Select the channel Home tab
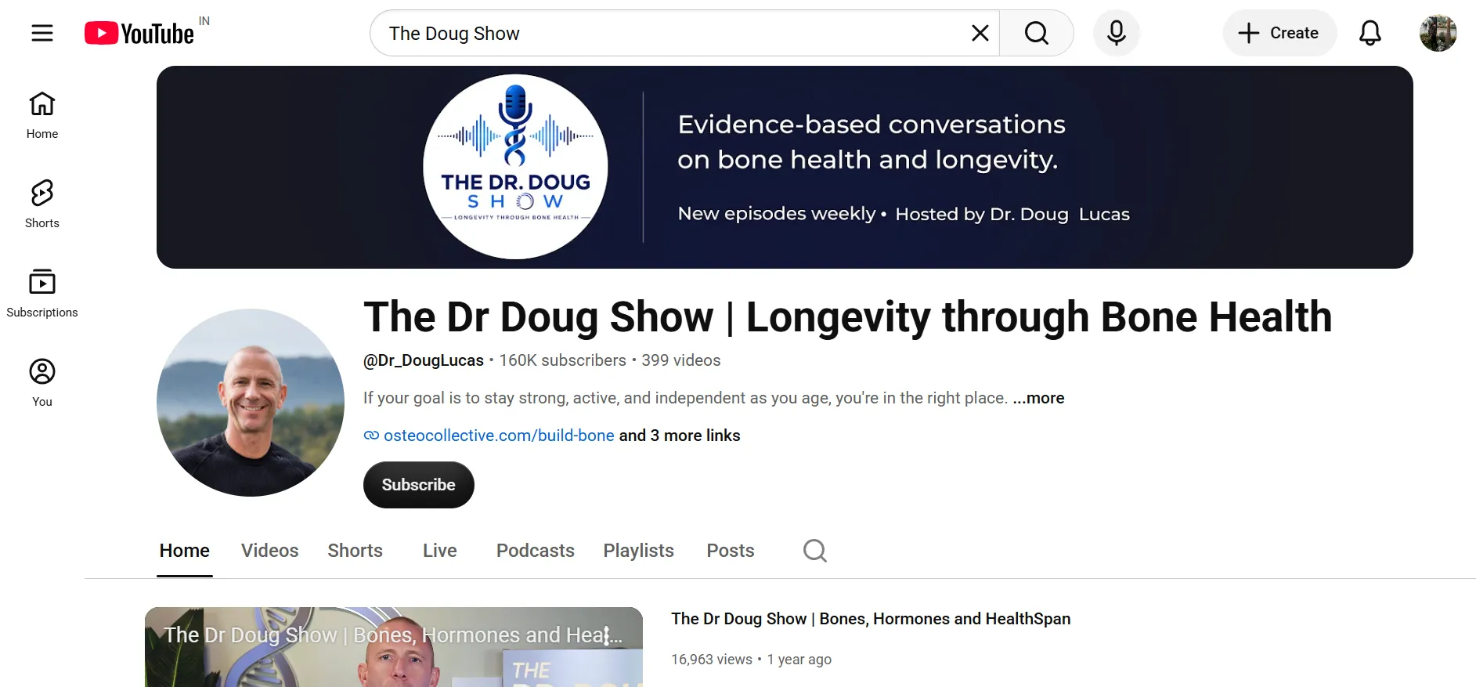The height and width of the screenshot is (687, 1476). (185, 551)
